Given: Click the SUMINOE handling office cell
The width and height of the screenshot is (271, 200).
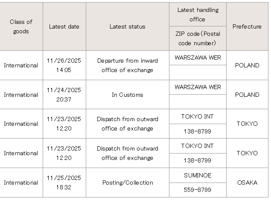Looking at the screenshot, I should [x=198, y=175].
